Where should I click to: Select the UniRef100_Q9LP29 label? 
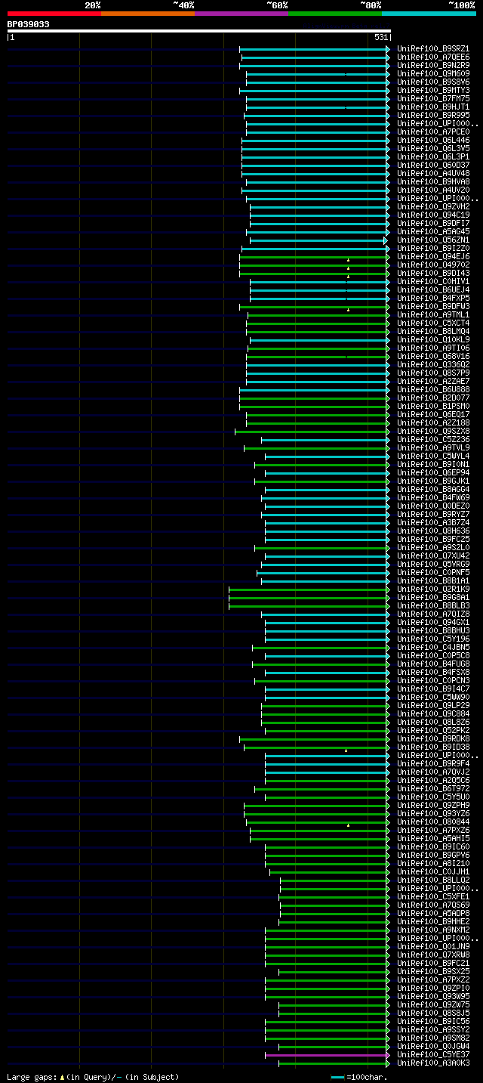(x=433, y=705)
